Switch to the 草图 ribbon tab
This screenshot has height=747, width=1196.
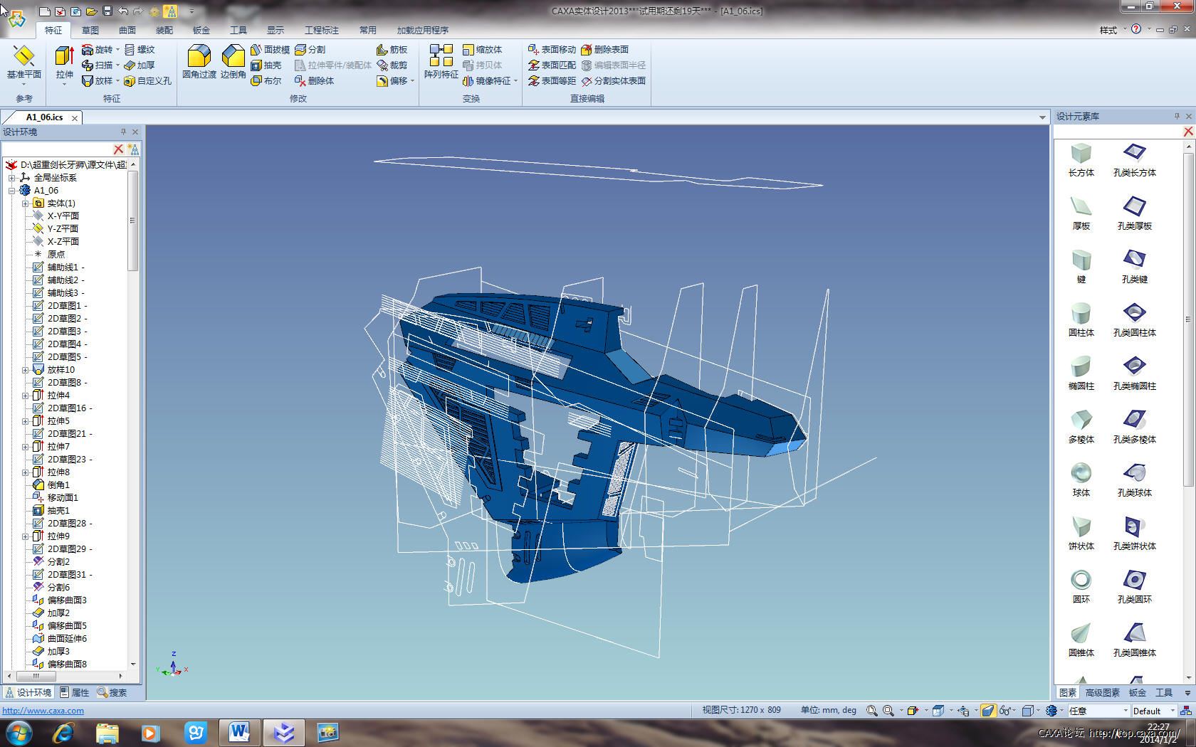tap(90, 31)
